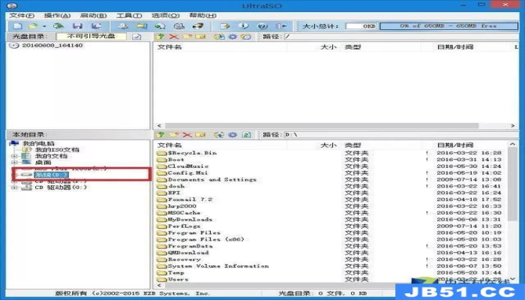Select the MyDownloads folder
Image resolution: width=525 pixels, height=300 pixels.
(190, 220)
